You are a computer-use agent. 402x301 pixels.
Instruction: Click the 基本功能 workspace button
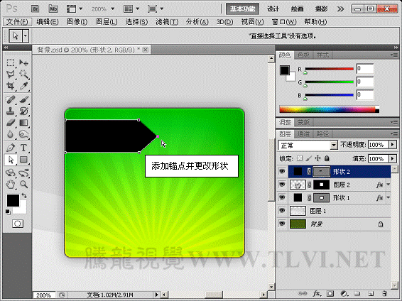coord(242,9)
